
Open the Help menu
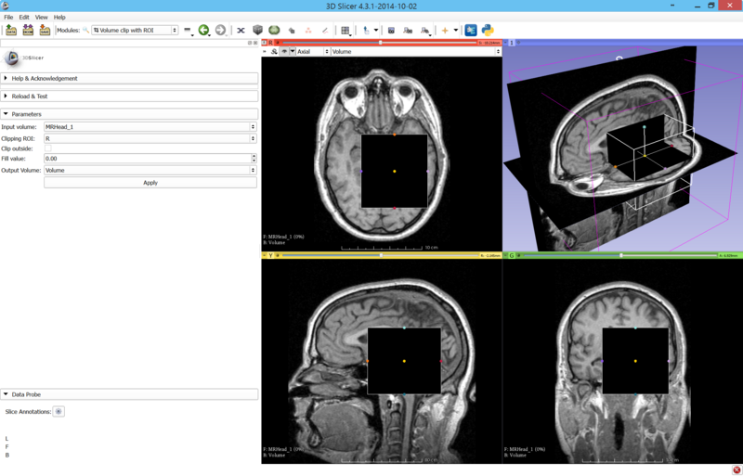(59, 17)
